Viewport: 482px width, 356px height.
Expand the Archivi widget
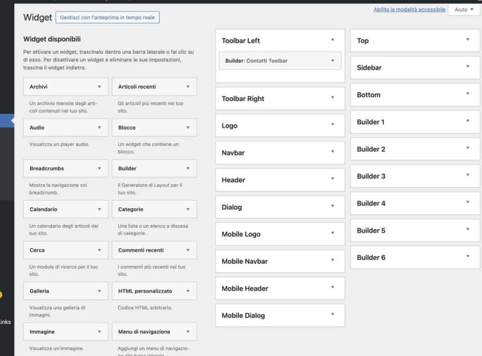(x=65, y=86)
